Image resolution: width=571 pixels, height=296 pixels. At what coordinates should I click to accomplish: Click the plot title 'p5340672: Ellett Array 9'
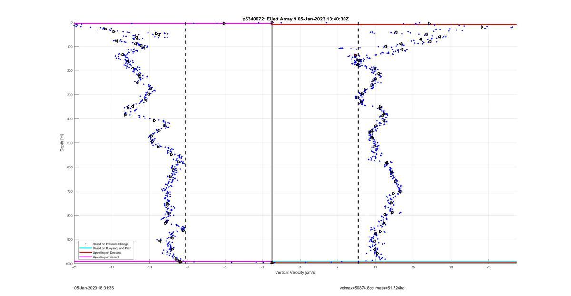tap(270, 19)
